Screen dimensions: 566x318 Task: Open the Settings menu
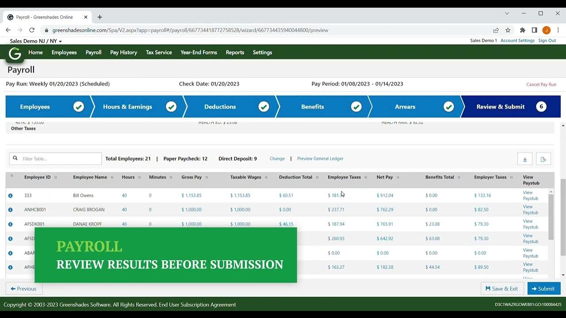coord(262,53)
